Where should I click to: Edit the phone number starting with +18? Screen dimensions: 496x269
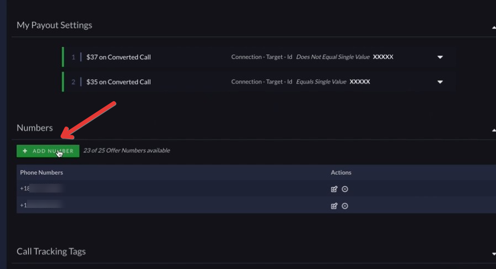[334, 189]
